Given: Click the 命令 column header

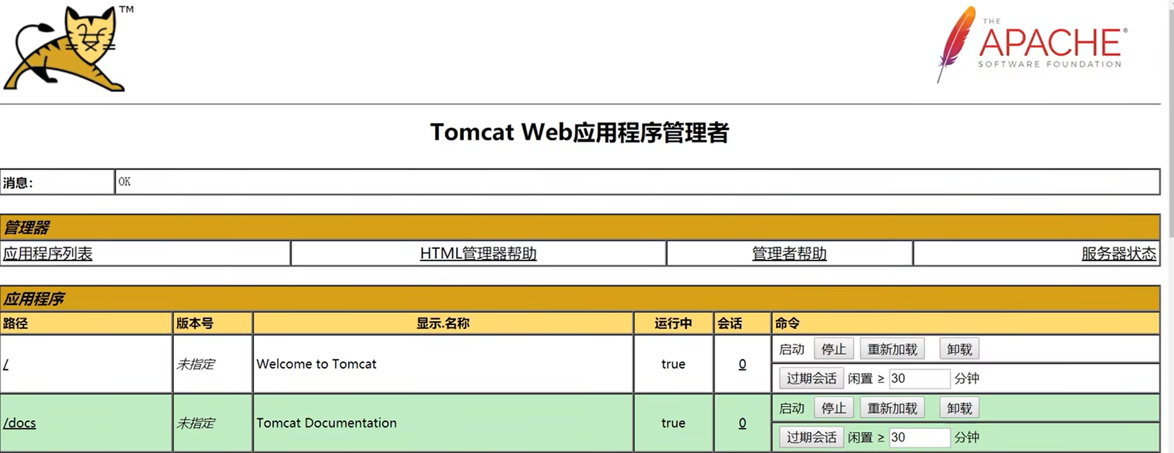Looking at the screenshot, I should (787, 323).
